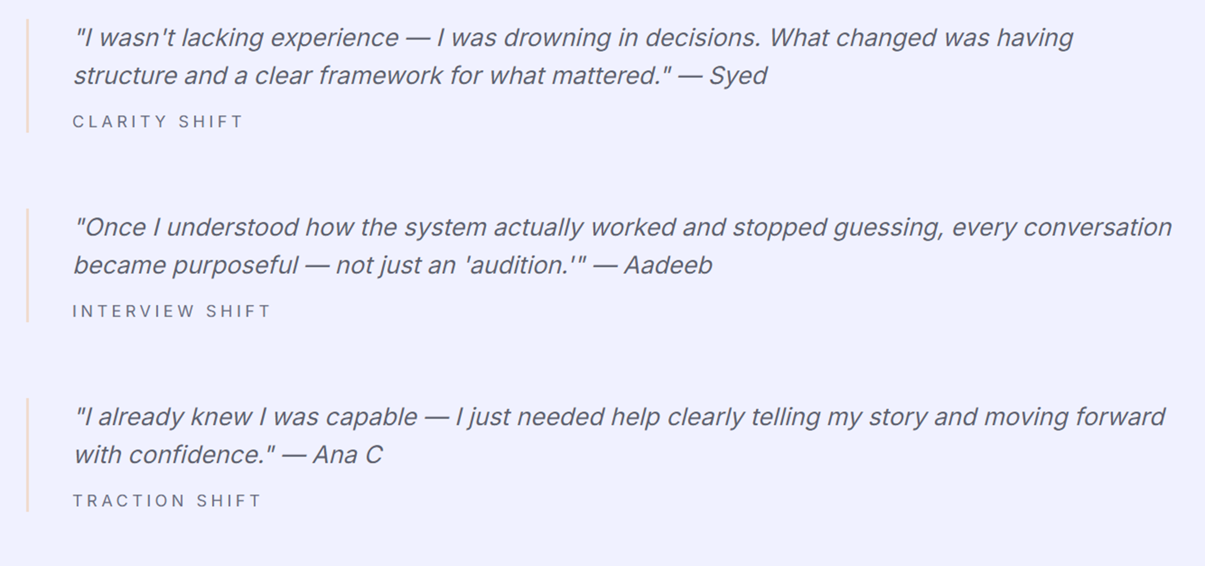Click the Syed testimonial quote text

(573, 56)
